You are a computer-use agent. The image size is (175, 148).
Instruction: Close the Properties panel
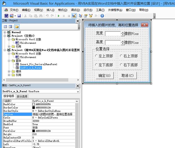coord(78,86)
